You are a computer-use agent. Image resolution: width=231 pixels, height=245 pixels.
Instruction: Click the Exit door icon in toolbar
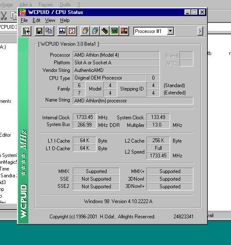pyautogui.click(x=26, y=31)
